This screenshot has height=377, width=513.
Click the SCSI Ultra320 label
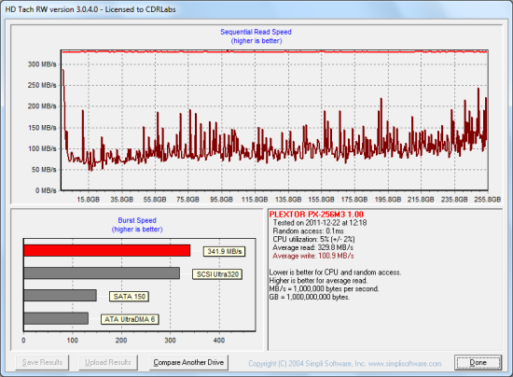(x=217, y=274)
